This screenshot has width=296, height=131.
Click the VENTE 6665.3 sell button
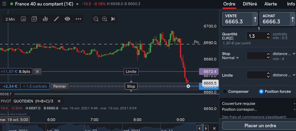240,19
